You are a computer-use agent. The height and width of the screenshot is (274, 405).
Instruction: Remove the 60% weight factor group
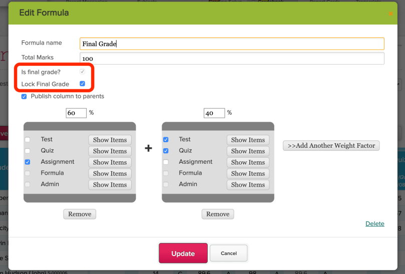80,214
